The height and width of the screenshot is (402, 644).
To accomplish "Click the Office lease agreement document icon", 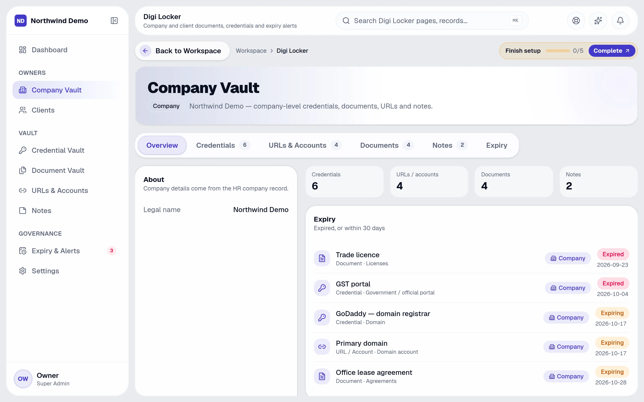I will click(322, 376).
